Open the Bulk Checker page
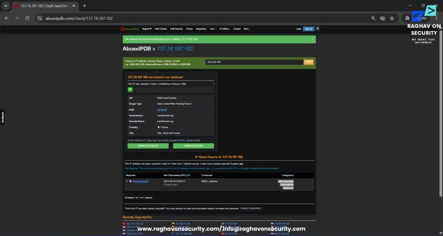The height and width of the screenshot is (236, 443). [161, 29]
